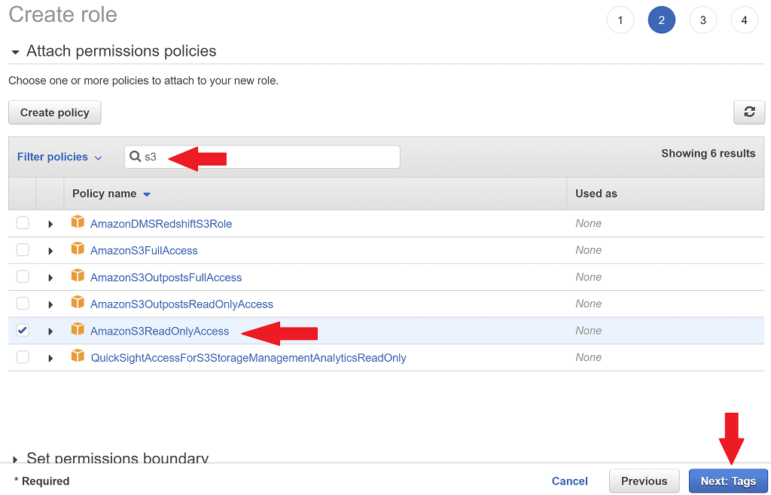Click the AmazonS3ReadOnlyAccess policy icon

[x=78, y=331]
